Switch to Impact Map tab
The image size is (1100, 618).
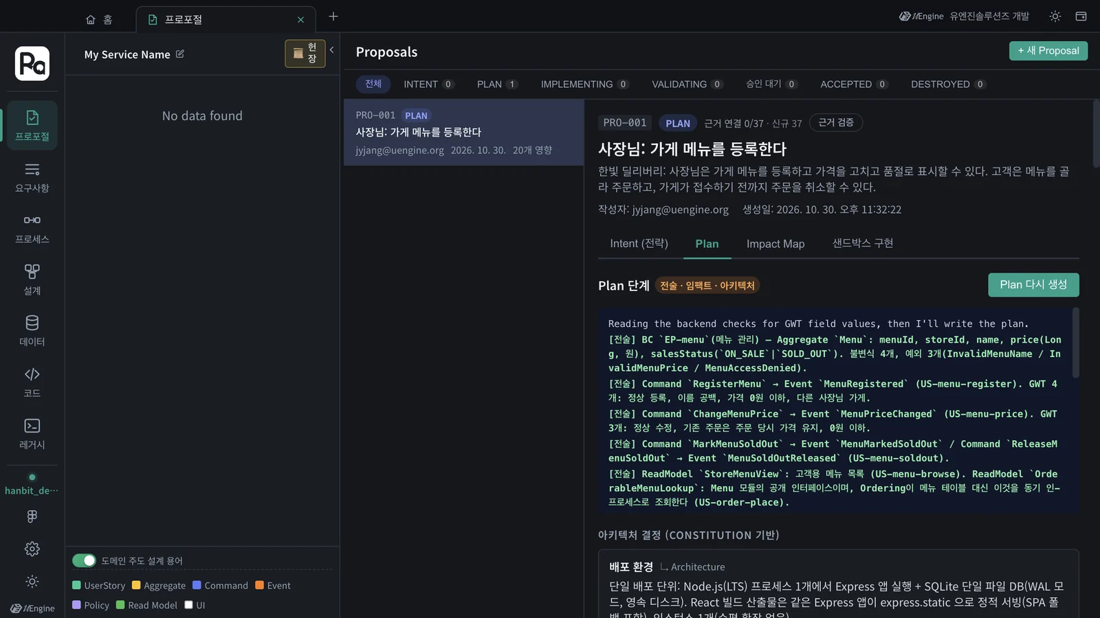[x=775, y=244]
